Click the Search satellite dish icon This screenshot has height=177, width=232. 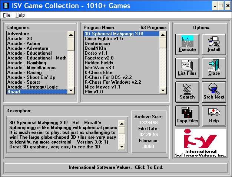[x=187, y=92]
